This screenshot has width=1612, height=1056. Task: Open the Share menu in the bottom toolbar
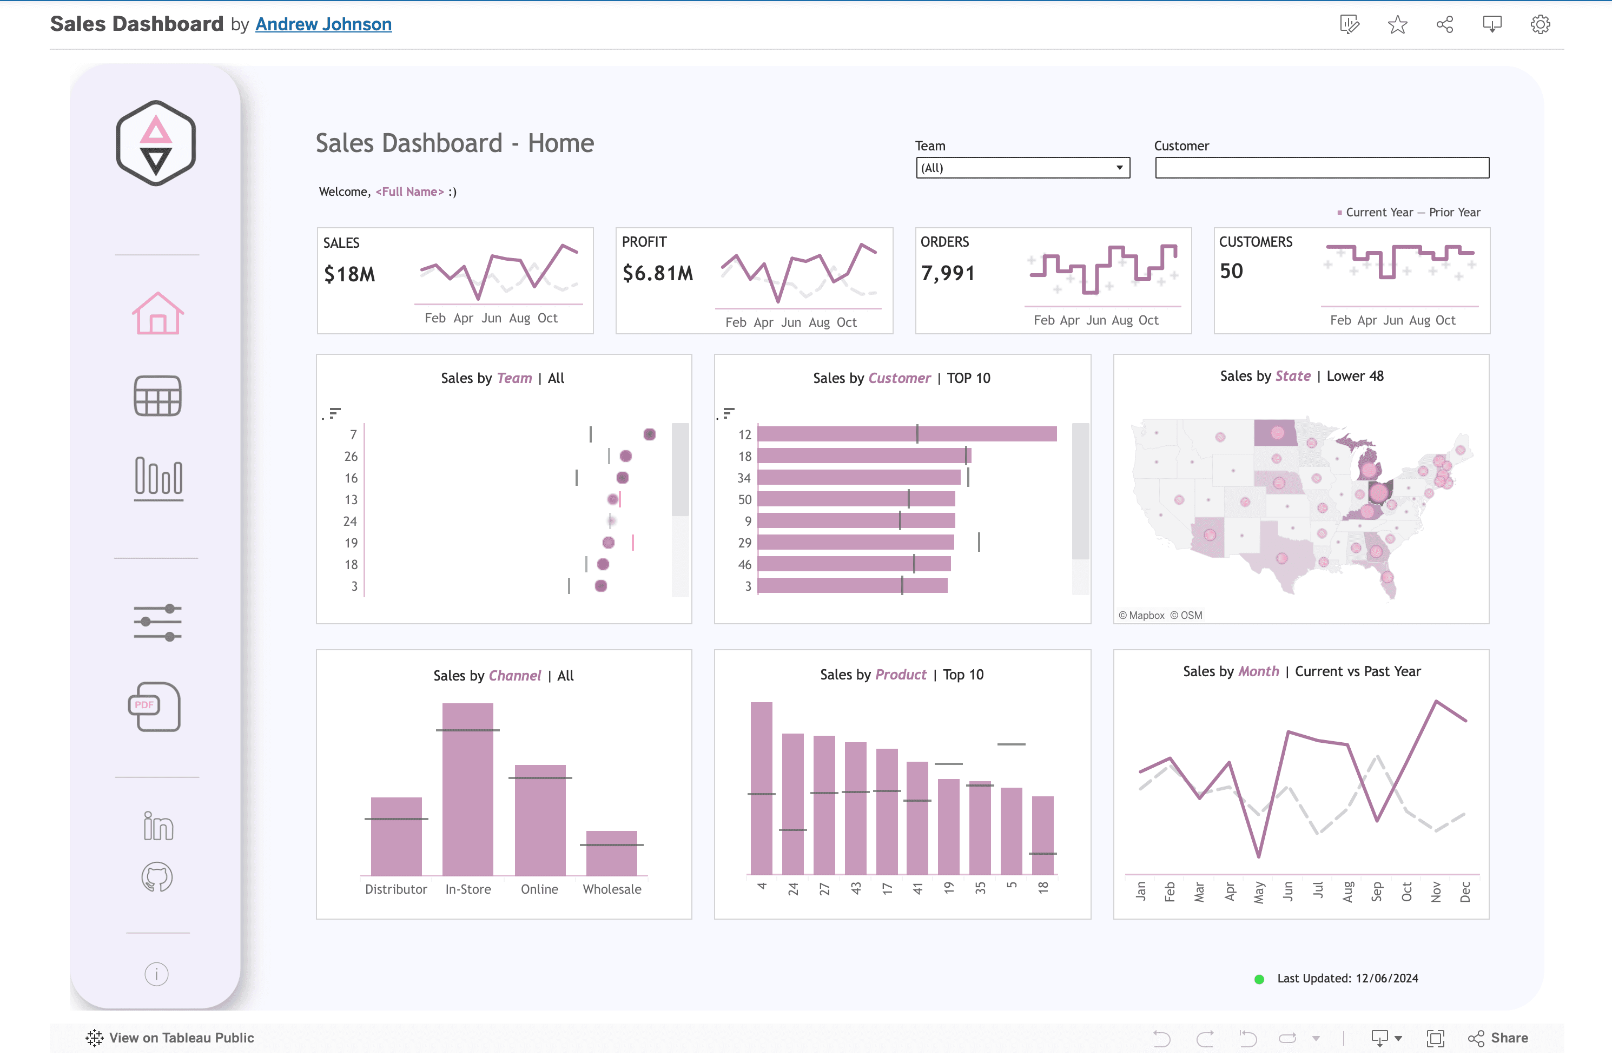point(1498,1038)
